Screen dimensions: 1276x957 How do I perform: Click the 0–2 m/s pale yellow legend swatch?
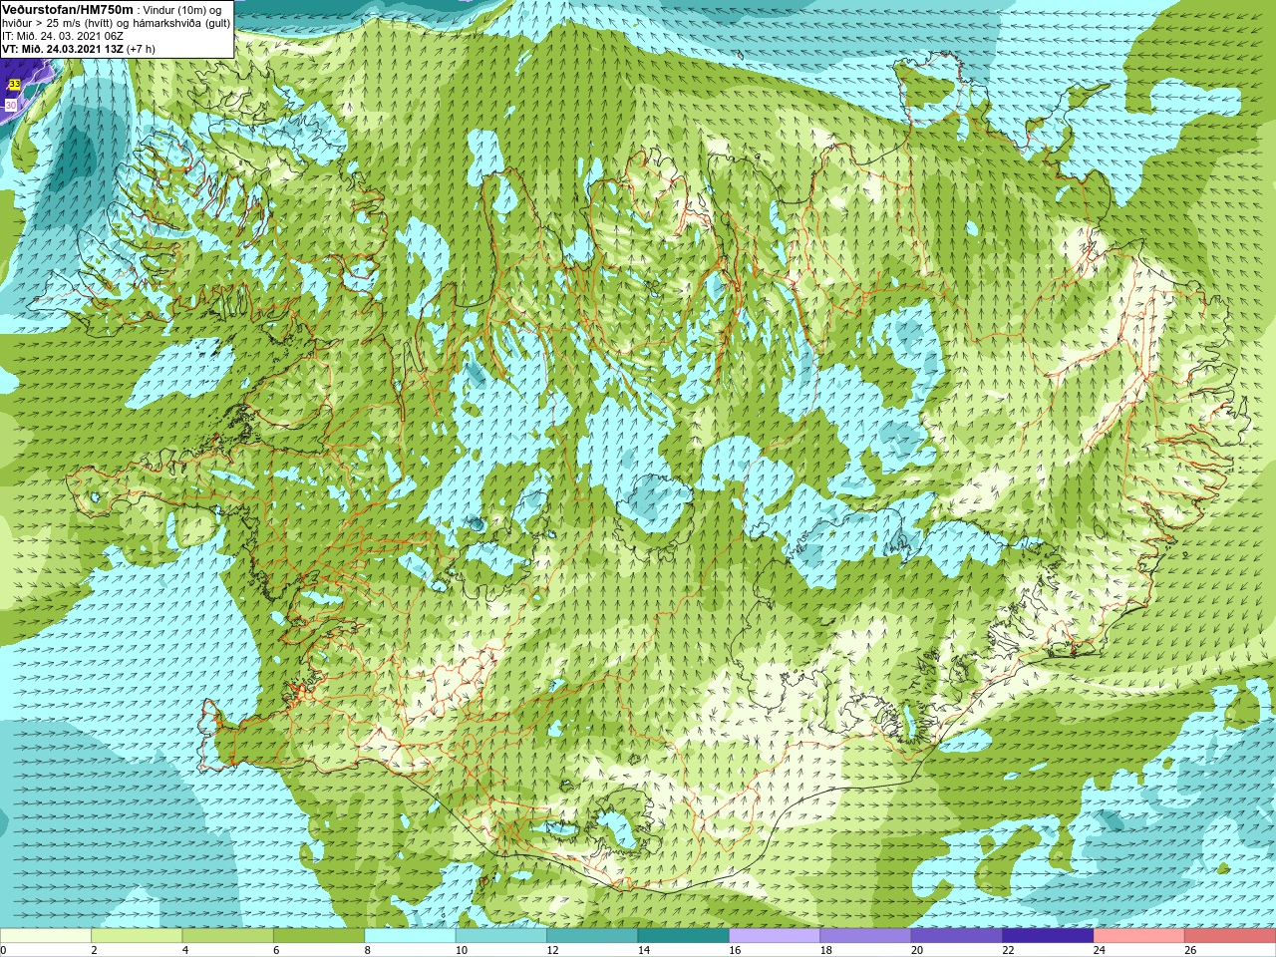(x=46, y=936)
